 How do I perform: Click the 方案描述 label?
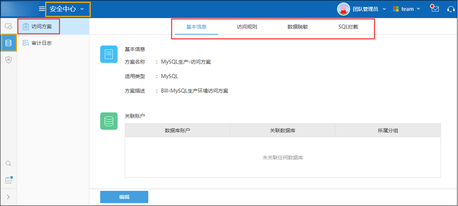coord(135,90)
